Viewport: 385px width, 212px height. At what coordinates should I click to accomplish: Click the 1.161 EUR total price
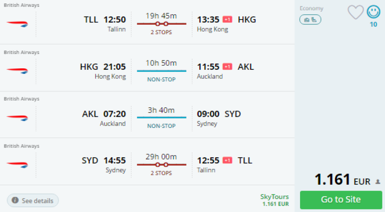[342, 180]
